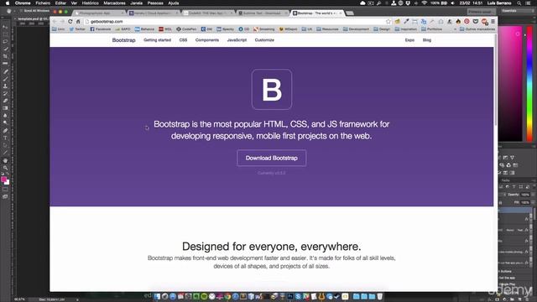Viewport: 537px width, 302px height.
Task: Open the Facebook bookmark
Action: pos(101,29)
